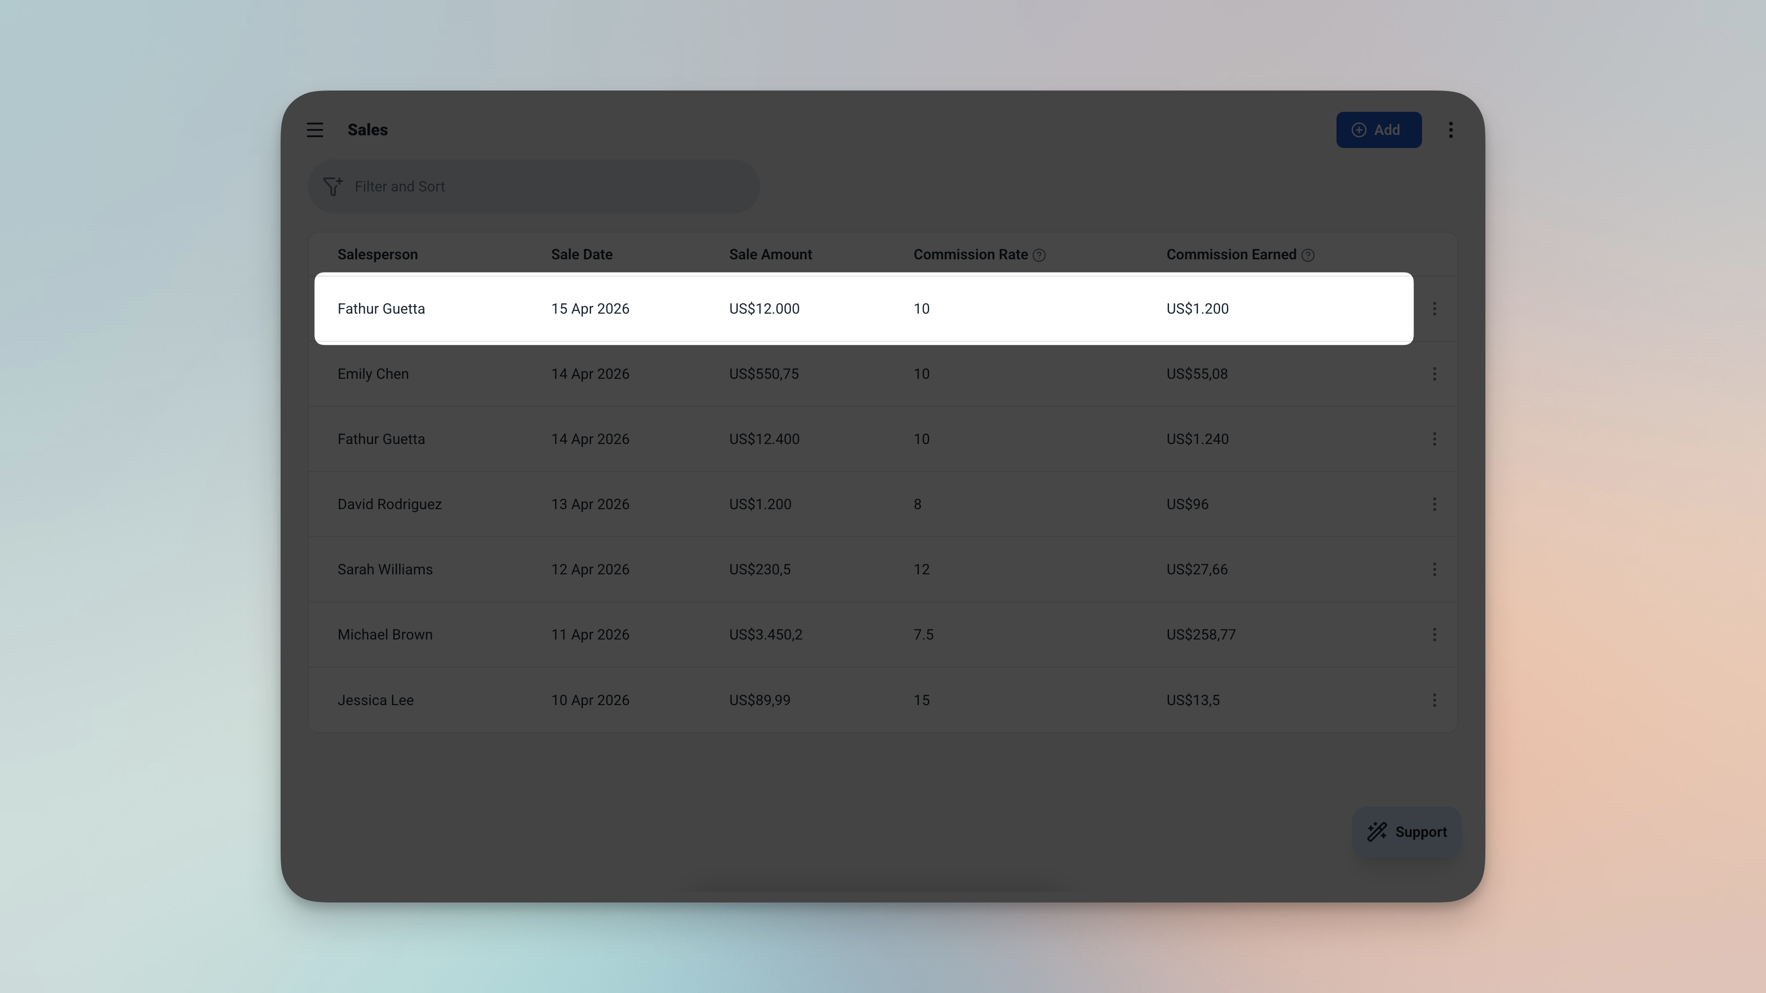Click the Add button's plus circle icon
This screenshot has width=1766, height=993.
point(1359,129)
